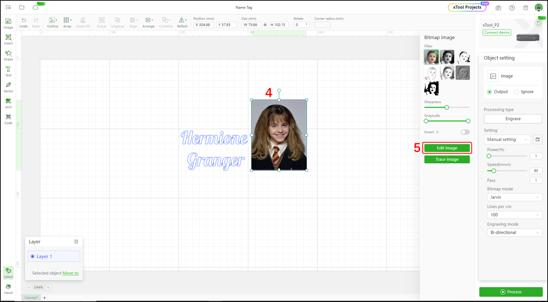The image size is (548, 302).
Task: Click the X position input field
Action: point(204,25)
